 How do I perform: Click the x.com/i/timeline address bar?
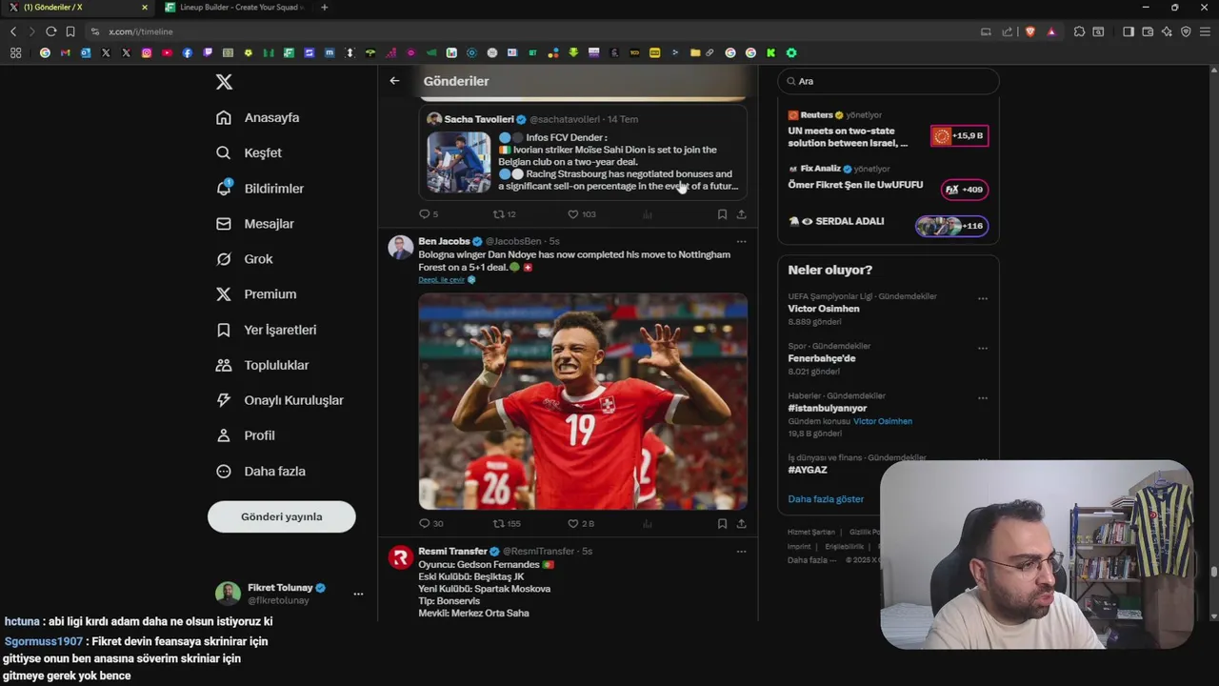533,31
